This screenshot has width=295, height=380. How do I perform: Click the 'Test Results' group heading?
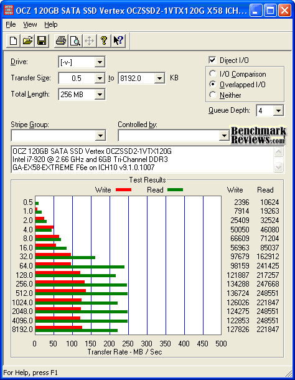(147, 180)
